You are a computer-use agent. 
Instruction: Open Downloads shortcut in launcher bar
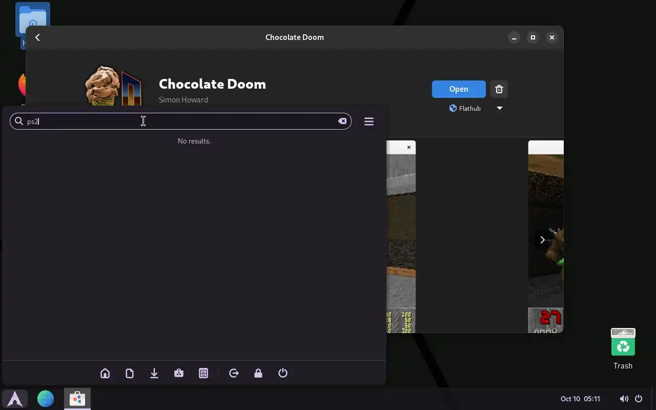pos(154,373)
